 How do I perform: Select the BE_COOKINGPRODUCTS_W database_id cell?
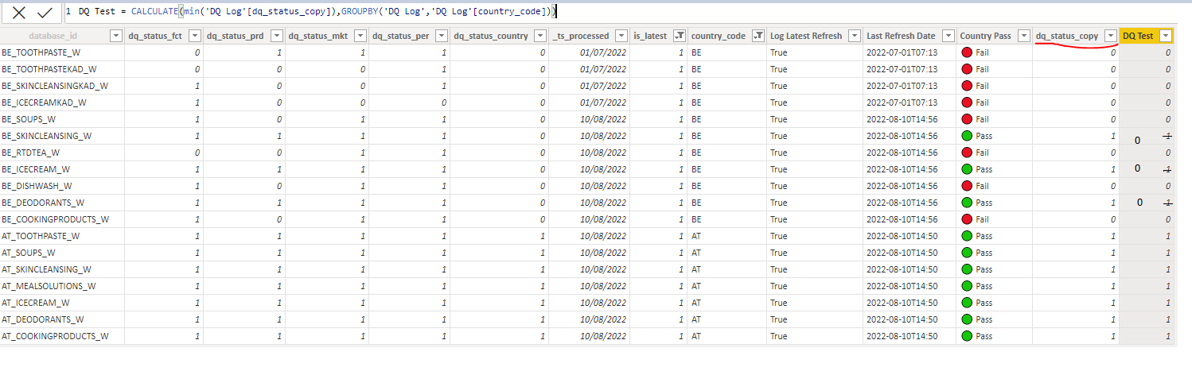point(62,219)
